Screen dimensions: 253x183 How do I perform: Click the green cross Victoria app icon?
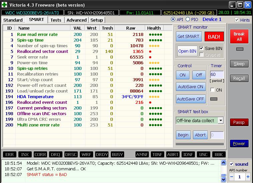click(4, 5)
